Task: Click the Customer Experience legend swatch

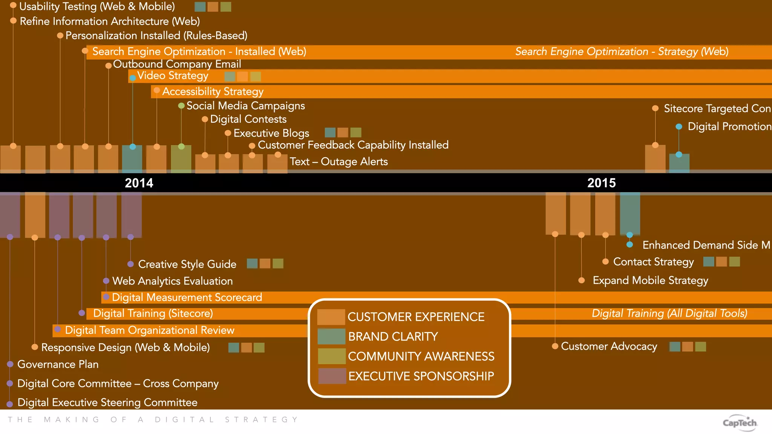Action: pyautogui.click(x=331, y=317)
